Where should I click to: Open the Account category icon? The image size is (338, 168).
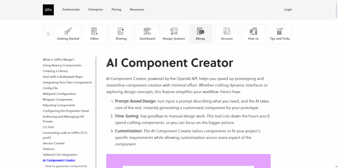(227, 31)
